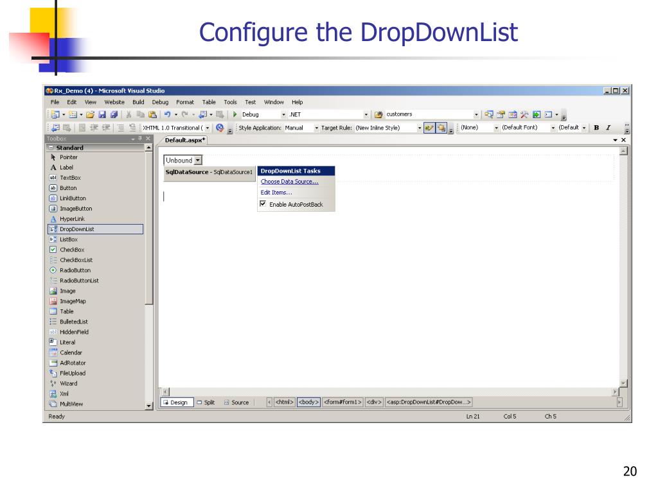Open the Toolbox wrench and hammer icon
Image resolution: width=658 pixels, height=493 pixels.
click(x=524, y=114)
